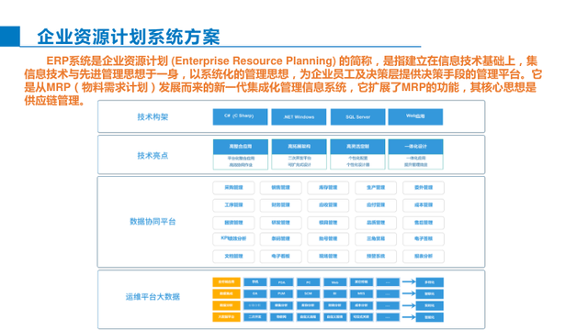588x330 pixels.
Task: Click the MES tile in the operations platform
Action: coord(361,293)
